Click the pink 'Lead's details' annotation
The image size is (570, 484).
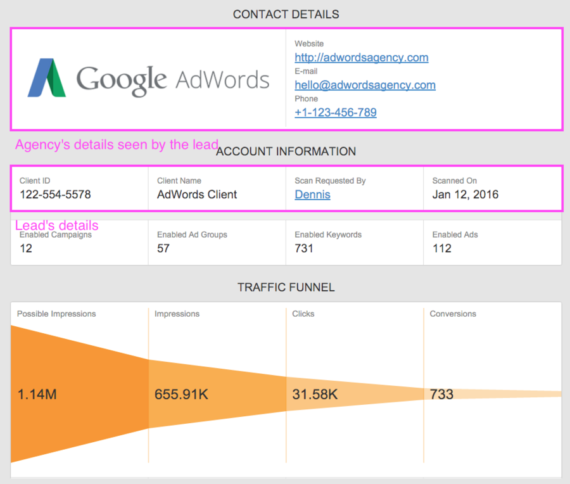pos(56,226)
